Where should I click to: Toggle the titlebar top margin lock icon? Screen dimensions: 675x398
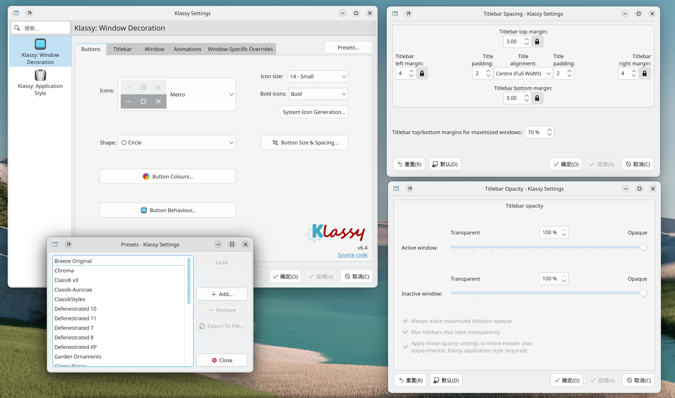[x=537, y=42]
